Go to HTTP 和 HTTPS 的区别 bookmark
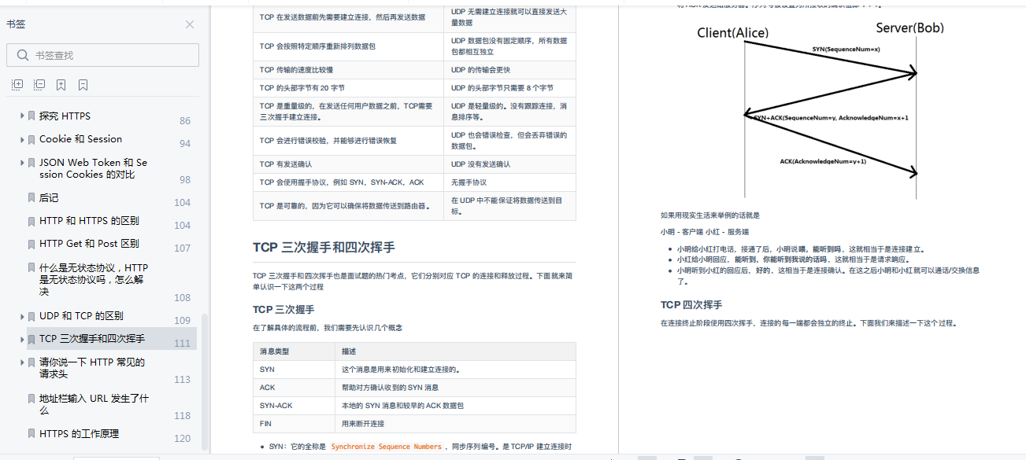Viewport: 1026px width, 460px height. (x=89, y=220)
